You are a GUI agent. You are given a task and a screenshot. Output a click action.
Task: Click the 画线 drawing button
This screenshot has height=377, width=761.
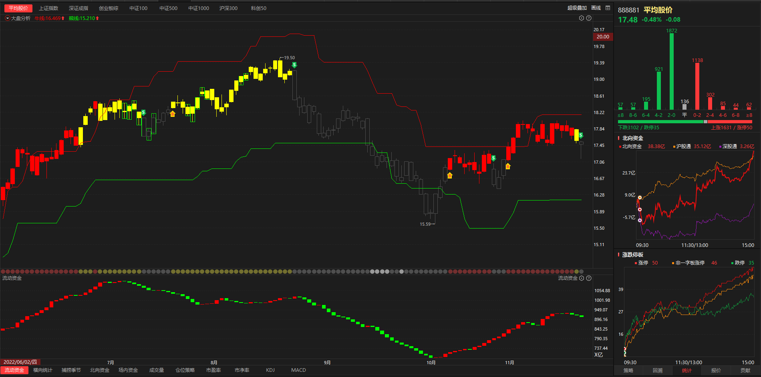(596, 8)
